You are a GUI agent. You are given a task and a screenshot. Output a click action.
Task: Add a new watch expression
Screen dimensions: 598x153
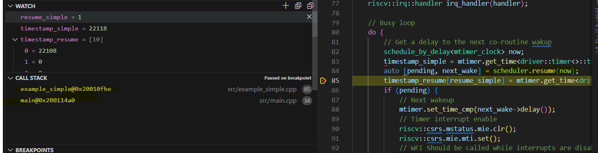(285, 6)
